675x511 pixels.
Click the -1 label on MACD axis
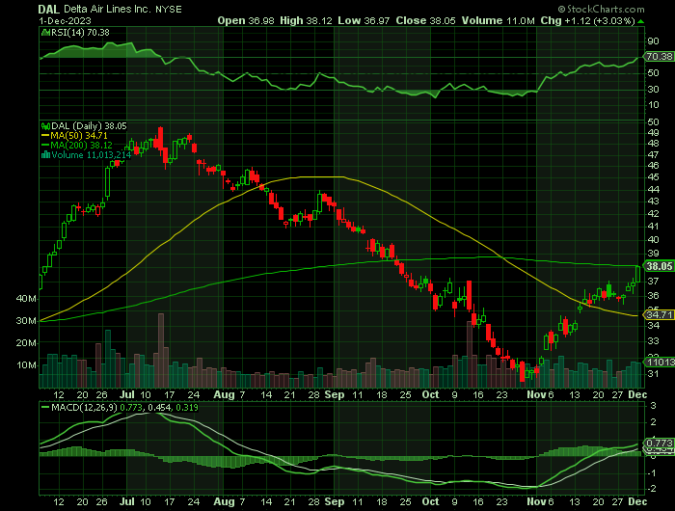pos(653,473)
